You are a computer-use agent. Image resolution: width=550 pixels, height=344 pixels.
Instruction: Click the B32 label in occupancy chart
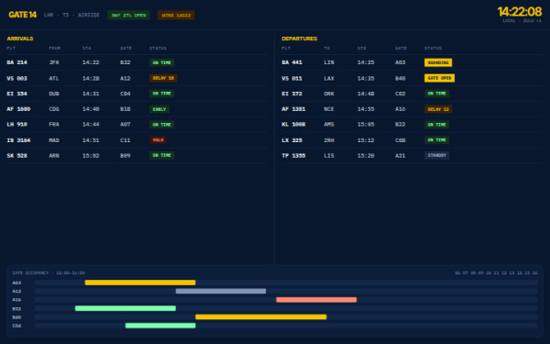16,309
